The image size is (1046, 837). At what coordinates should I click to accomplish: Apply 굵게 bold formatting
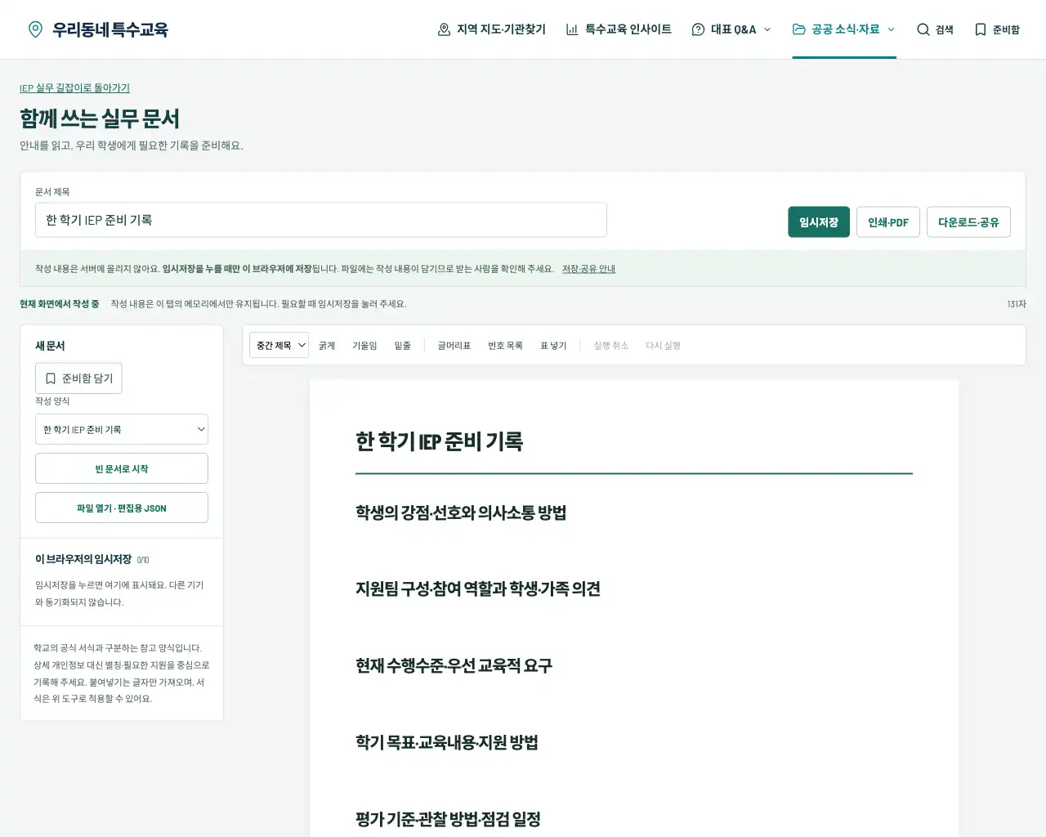point(327,346)
